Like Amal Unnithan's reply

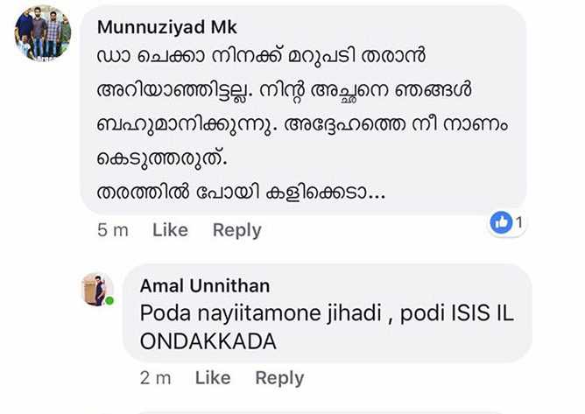pos(213,378)
